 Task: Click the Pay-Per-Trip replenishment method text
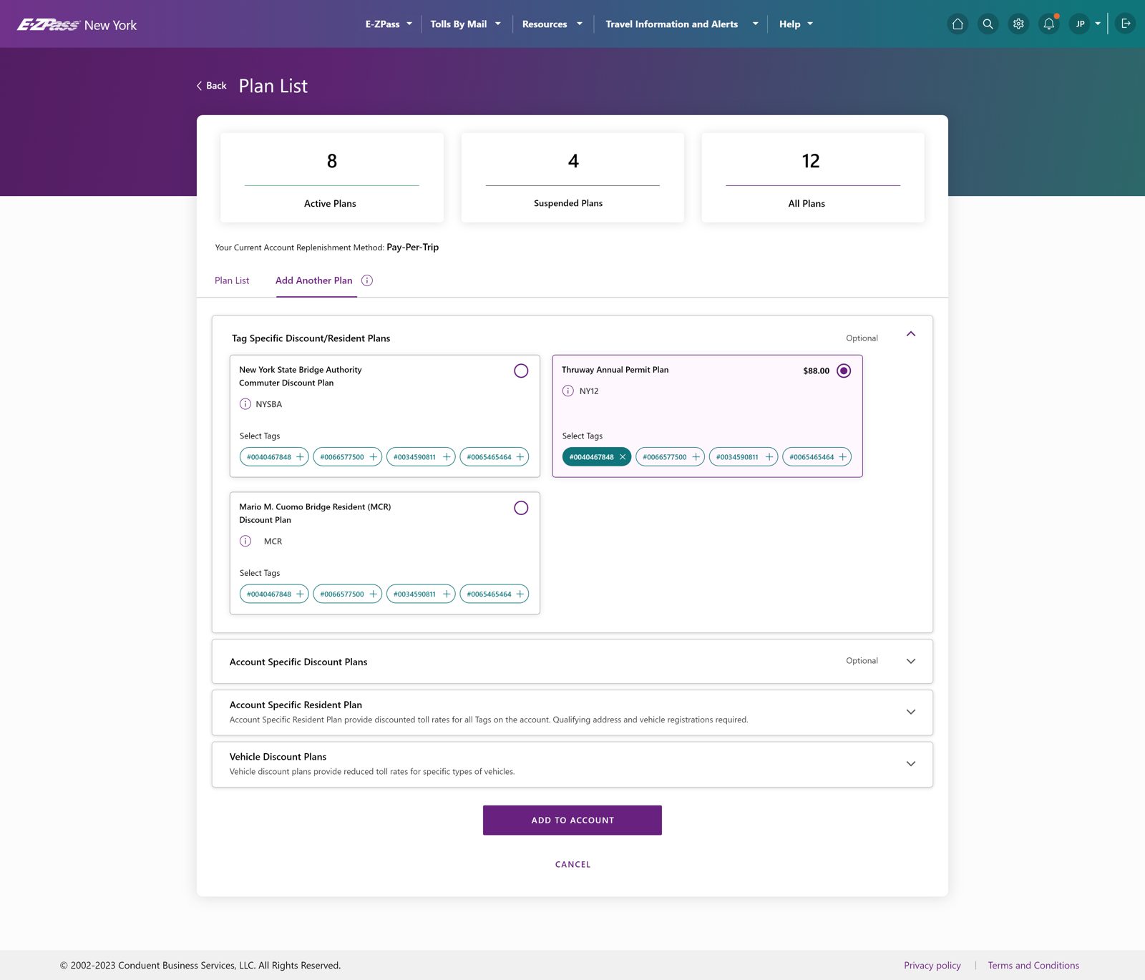pyautogui.click(x=413, y=248)
